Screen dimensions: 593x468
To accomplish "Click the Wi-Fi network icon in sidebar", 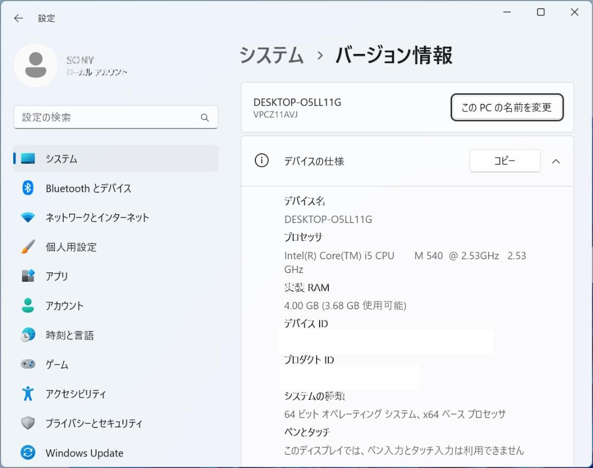I will pos(28,217).
